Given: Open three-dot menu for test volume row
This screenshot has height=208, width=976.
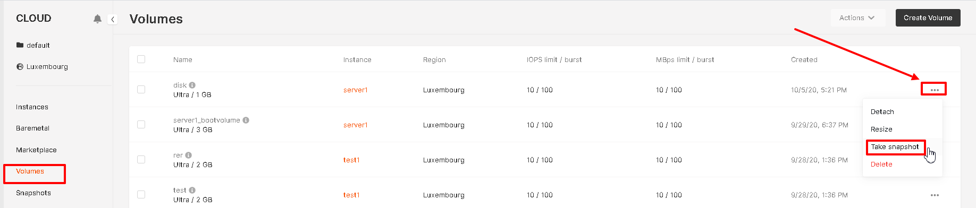Looking at the screenshot, I should tap(935, 195).
